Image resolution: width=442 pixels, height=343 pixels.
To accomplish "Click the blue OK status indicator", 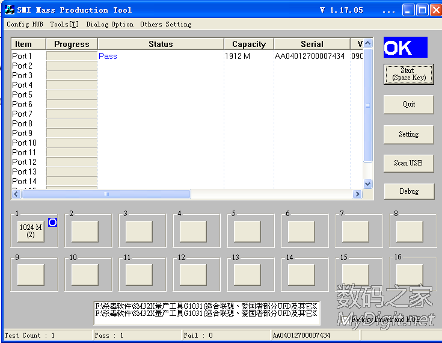I will [x=405, y=48].
